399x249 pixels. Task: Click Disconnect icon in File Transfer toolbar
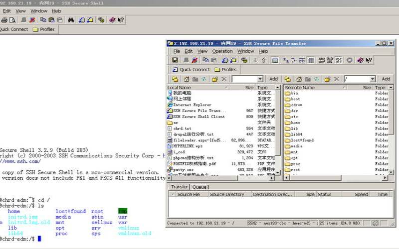[x=195, y=60]
